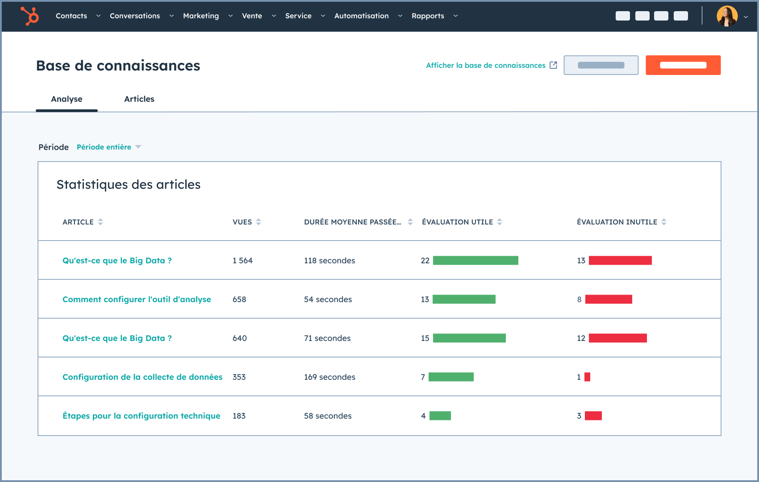Open the Rapports menu
Screen dimensions: 759x482
click(428, 16)
